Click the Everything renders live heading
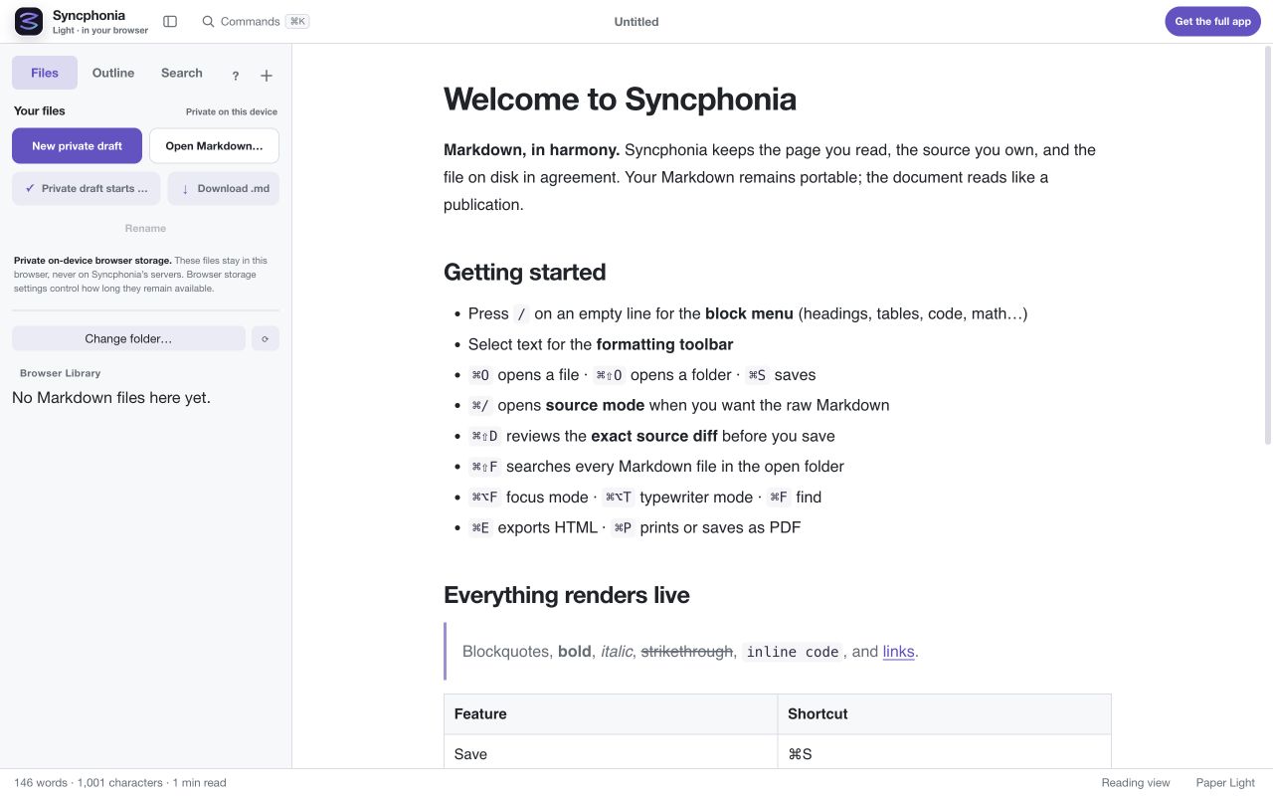 (566, 595)
